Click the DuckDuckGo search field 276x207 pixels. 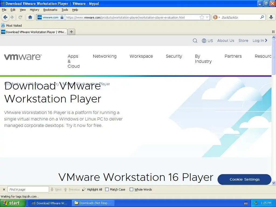pos(240,18)
